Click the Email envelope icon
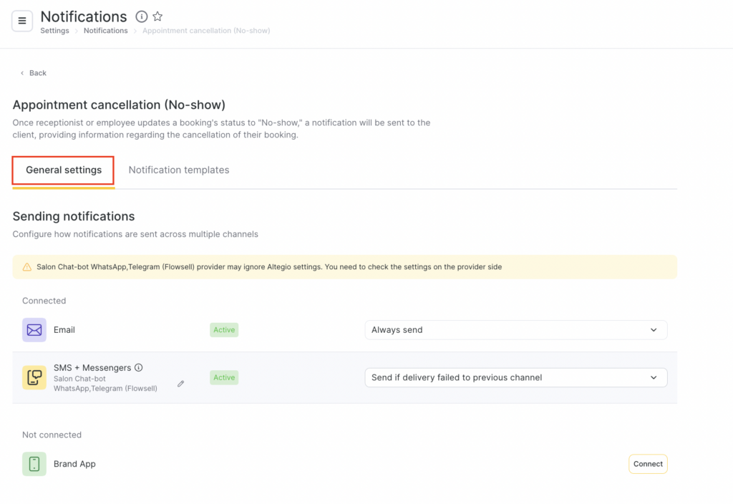733x504 pixels. click(x=34, y=330)
